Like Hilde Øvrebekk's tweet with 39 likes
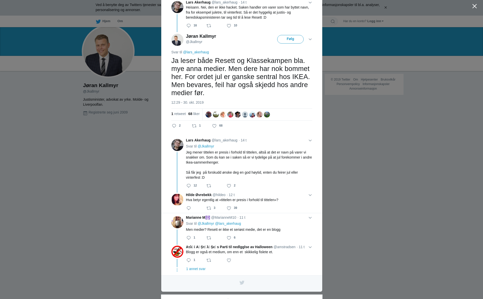Screen dimensions: 483x299 pos(229,208)
